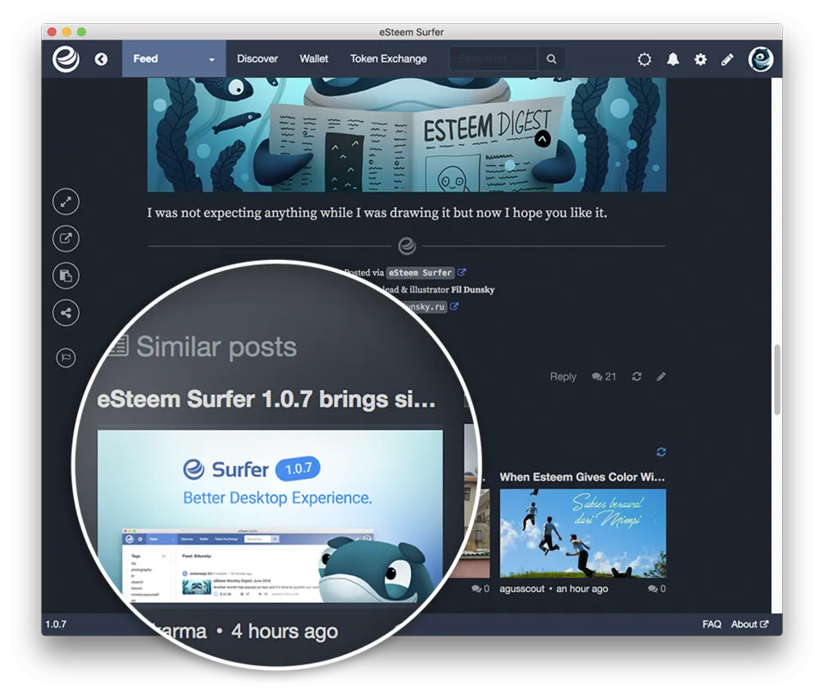Jump to top with the up-arrow button

[x=542, y=139]
